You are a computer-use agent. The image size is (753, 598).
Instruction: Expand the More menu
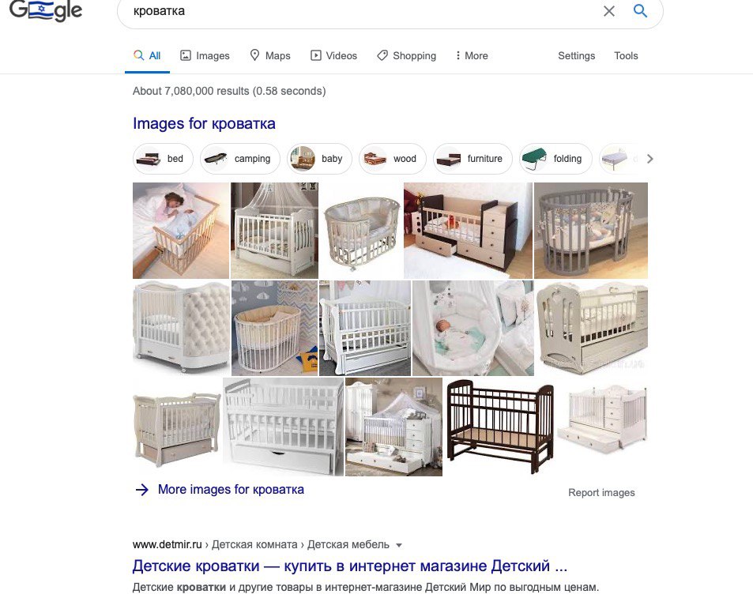click(x=472, y=55)
